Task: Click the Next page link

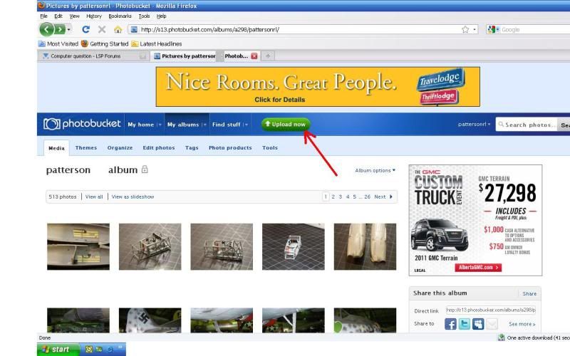Action: 383,197
